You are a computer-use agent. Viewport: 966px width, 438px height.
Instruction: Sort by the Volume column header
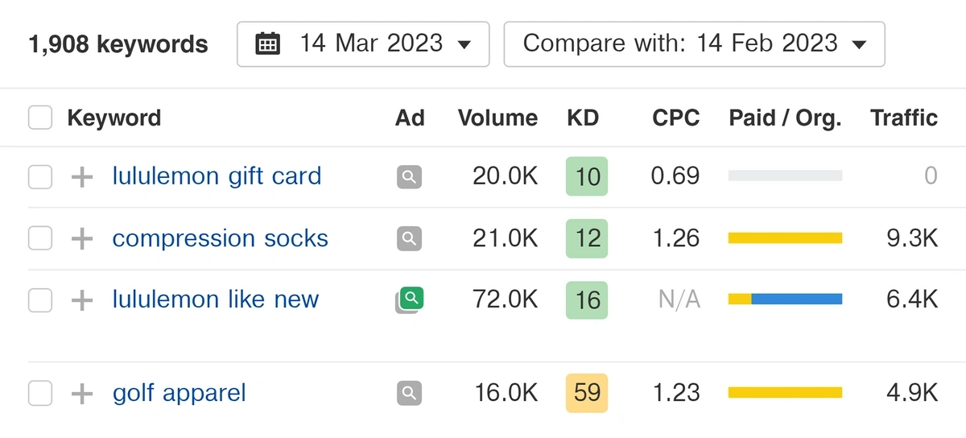pos(497,118)
